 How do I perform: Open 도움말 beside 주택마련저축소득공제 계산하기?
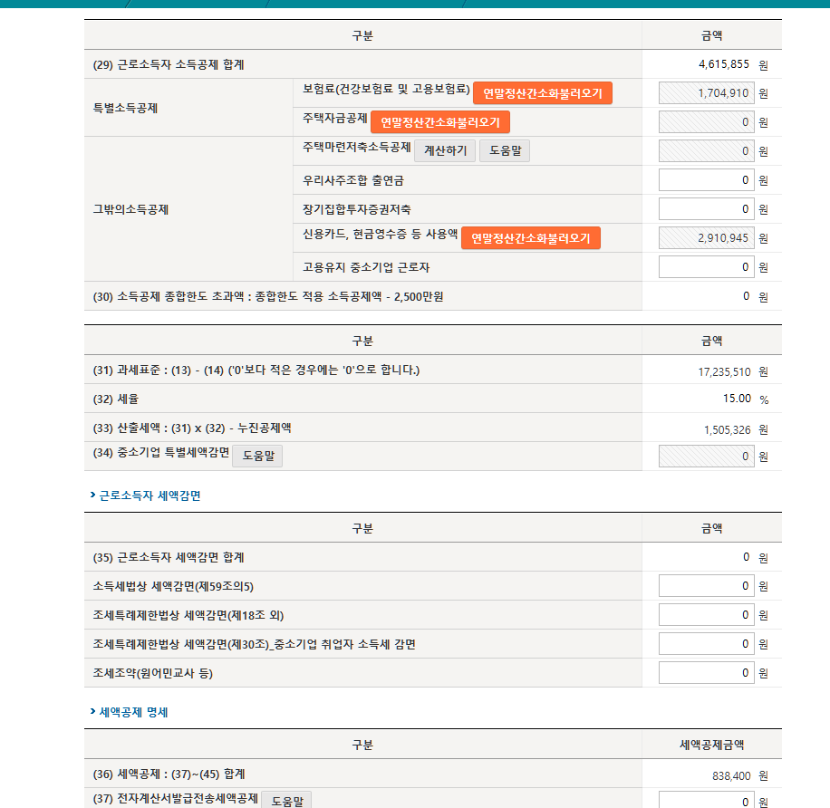click(505, 151)
